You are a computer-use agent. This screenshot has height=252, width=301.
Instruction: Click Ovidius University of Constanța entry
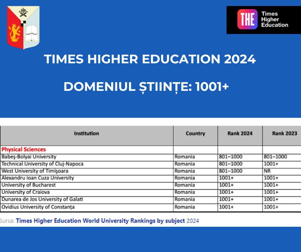pos(38,207)
